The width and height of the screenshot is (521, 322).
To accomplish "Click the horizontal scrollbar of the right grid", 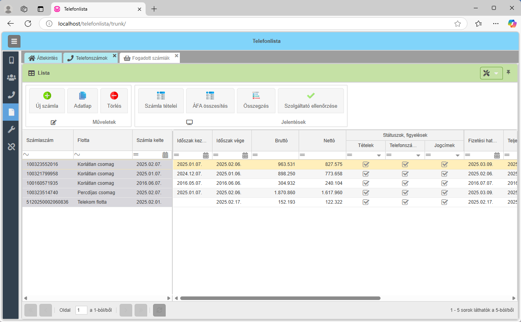I will click(x=280, y=298).
